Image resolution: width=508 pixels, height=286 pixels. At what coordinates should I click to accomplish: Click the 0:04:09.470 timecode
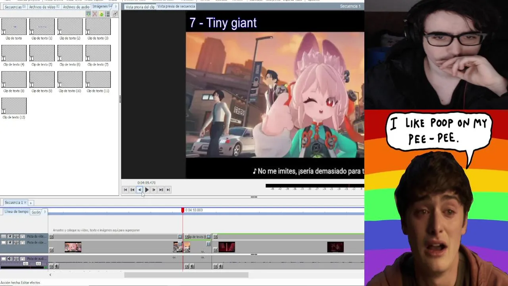[146, 183]
